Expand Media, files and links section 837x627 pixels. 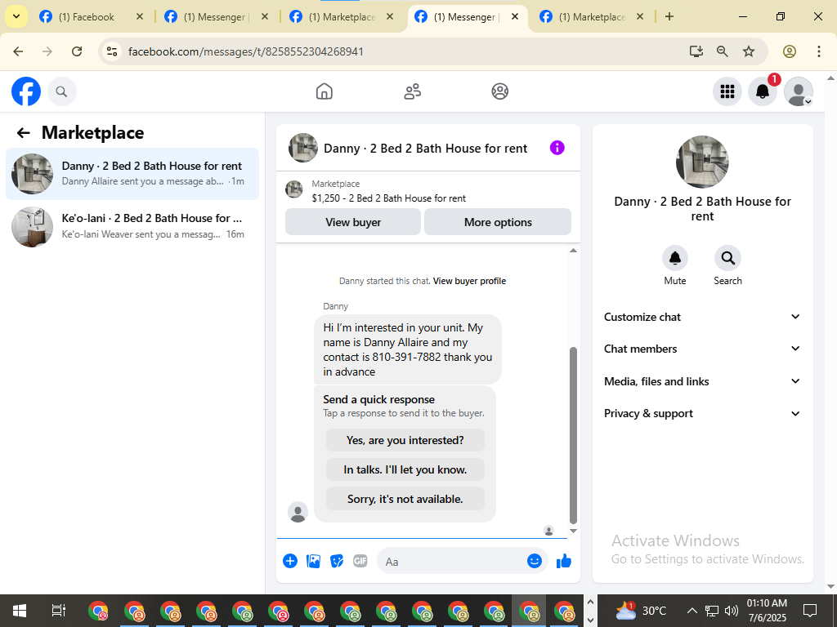[702, 381]
